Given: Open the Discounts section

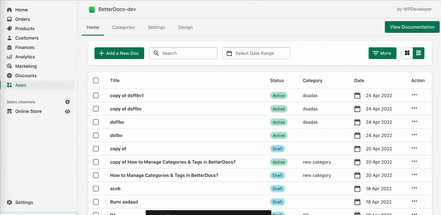Looking at the screenshot, I should (26, 75).
